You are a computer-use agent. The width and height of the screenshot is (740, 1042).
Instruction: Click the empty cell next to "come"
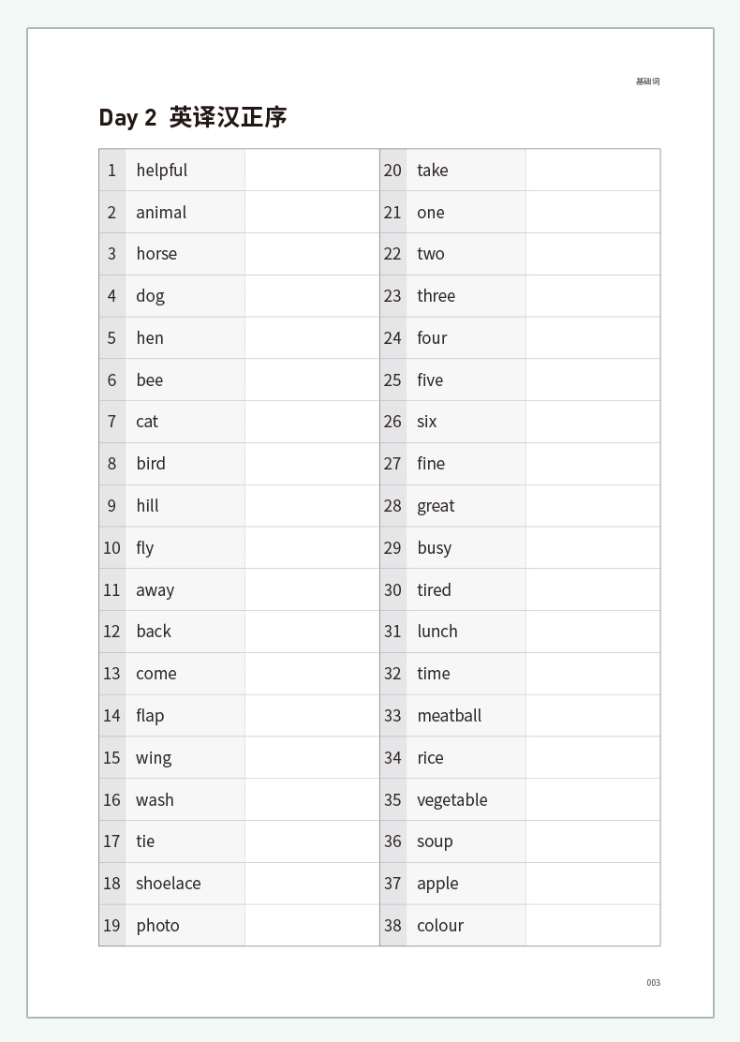click(x=311, y=674)
